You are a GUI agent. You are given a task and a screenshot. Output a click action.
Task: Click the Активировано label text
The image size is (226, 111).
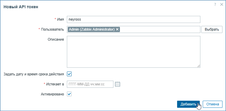coord(52,94)
